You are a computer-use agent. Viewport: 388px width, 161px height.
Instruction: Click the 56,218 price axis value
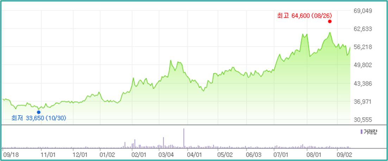coord(363,47)
